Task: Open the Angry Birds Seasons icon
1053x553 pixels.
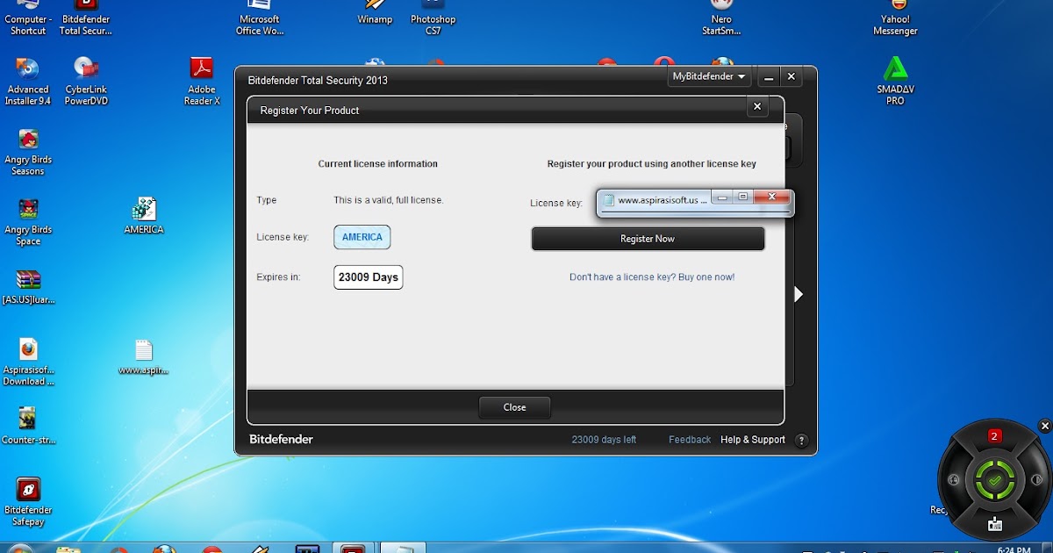Action: point(28,152)
